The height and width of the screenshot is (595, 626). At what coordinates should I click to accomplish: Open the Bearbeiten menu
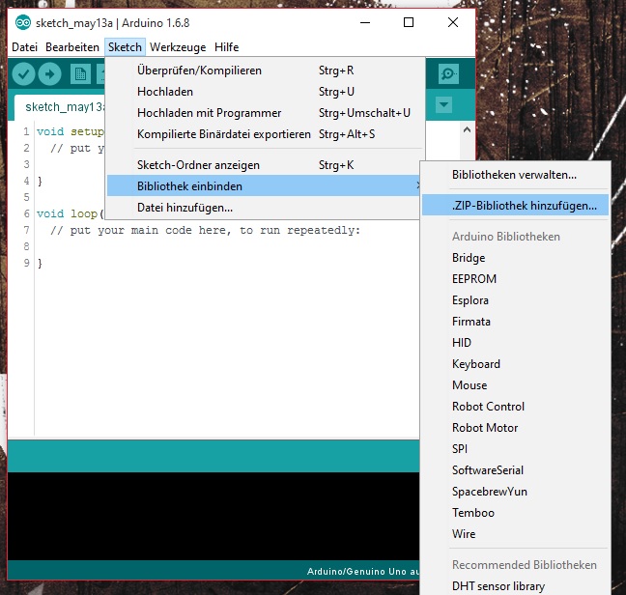72,47
